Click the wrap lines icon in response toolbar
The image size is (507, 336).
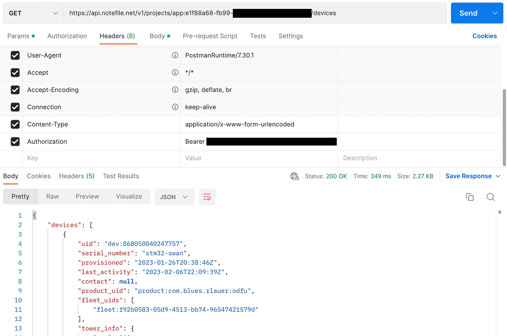click(x=207, y=197)
